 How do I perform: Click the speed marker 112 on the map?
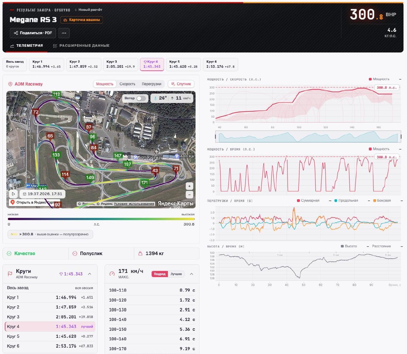(56, 94)
